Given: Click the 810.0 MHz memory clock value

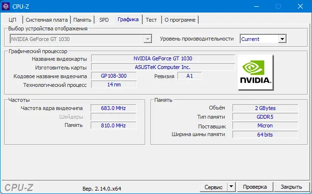Looking at the screenshot, I should [x=113, y=125].
